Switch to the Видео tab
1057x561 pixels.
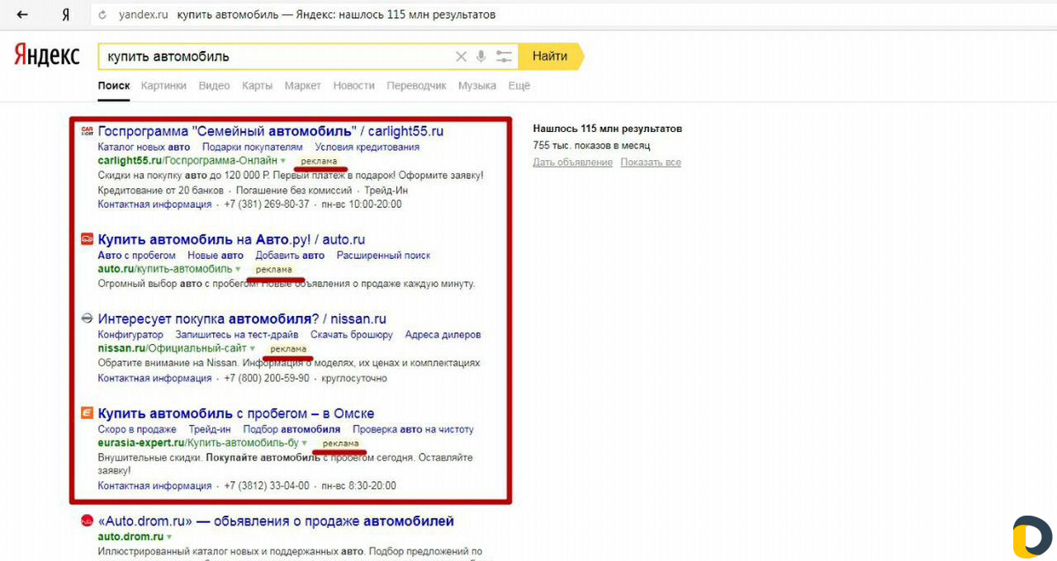point(215,86)
